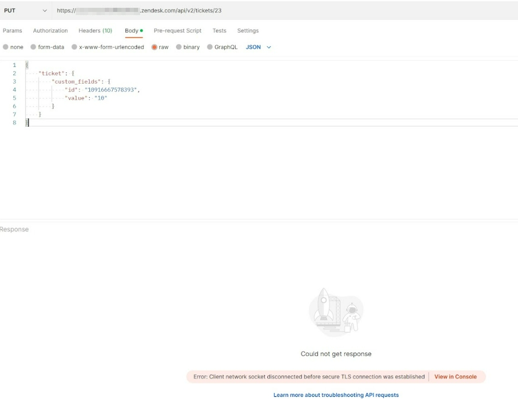This screenshot has height=416, width=518.
Task: Switch to the Tests tab
Action: tap(219, 31)
